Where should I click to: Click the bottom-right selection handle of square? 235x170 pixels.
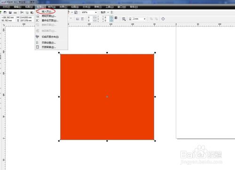(x=155, y=141)
